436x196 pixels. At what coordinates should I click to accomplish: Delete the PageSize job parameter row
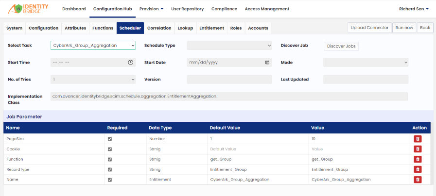418,139
